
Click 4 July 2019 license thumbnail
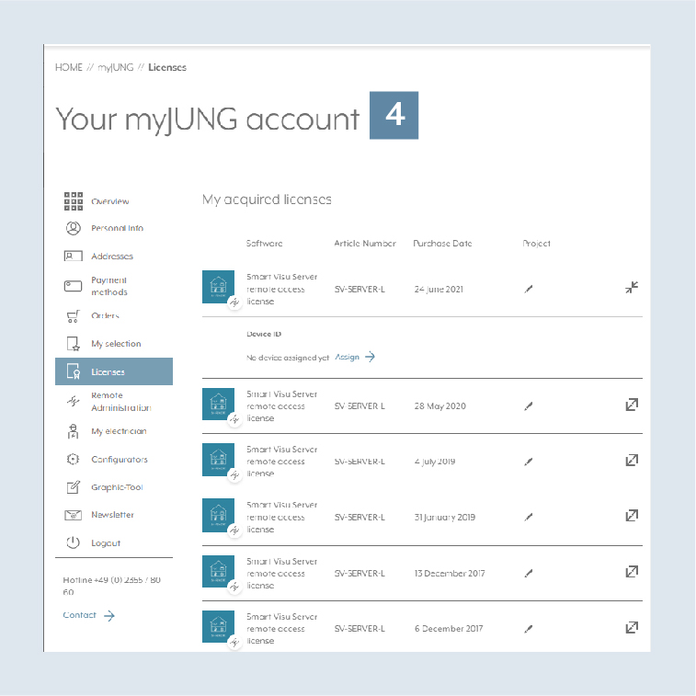(x=219, y=460)
